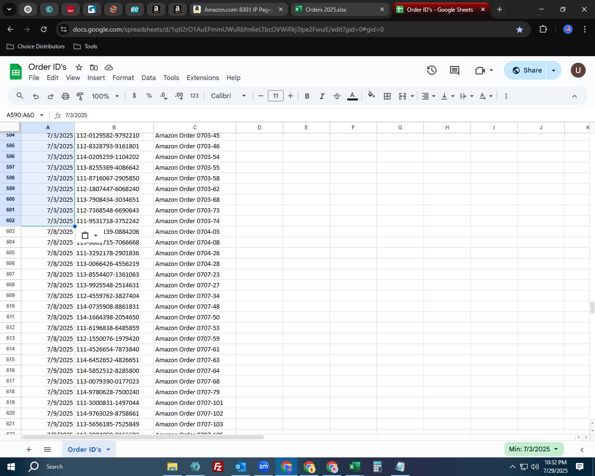Open the text color picker
This screenshot has width=595, height=476.
click(352, 96)
